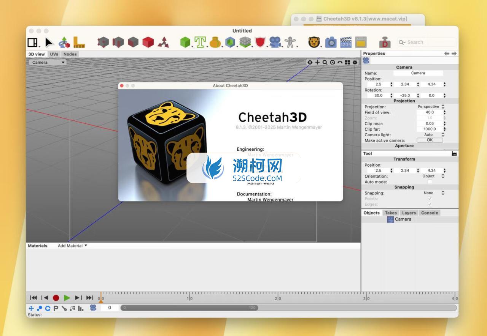Click the 0–120 timeline range slider
This screenshot has height=336, width=487.
pos(189,308)
